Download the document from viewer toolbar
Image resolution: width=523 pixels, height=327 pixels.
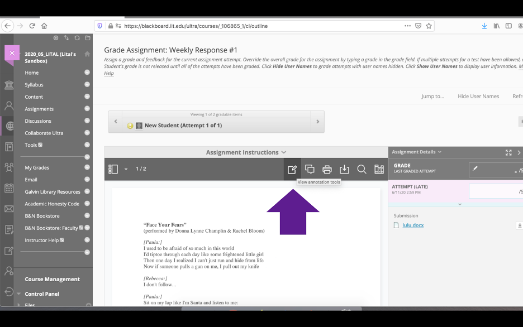click(x=344, y=169)
